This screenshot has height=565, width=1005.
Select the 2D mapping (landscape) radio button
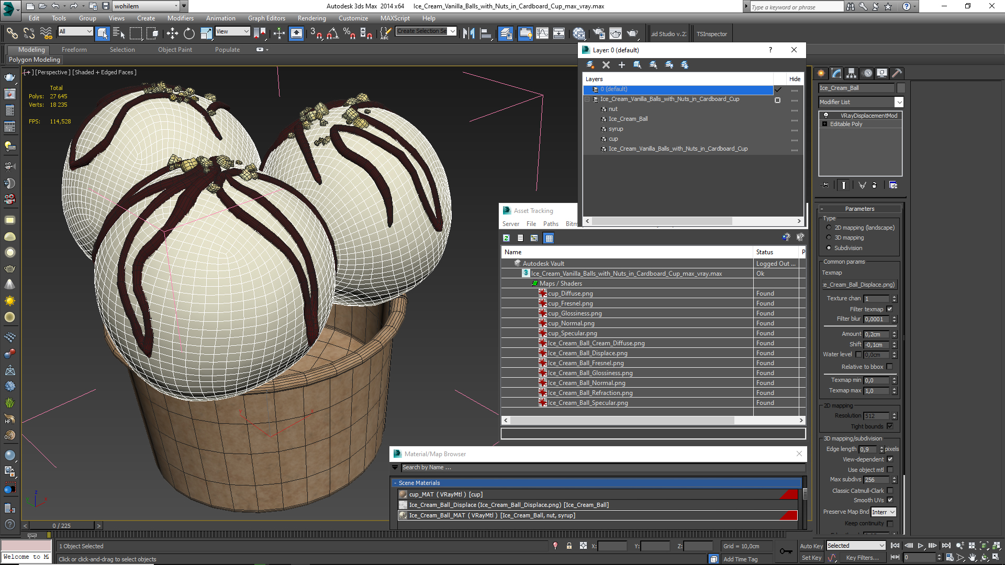829,228
